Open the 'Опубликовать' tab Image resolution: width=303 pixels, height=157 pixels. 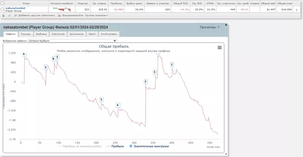109,34
